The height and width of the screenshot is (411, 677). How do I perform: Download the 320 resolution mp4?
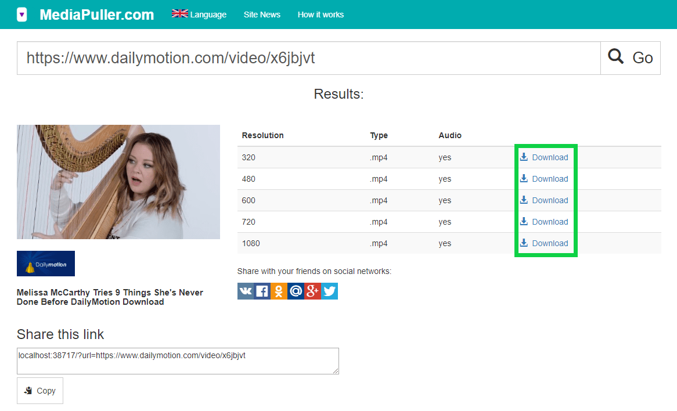[x=545, y=157]
